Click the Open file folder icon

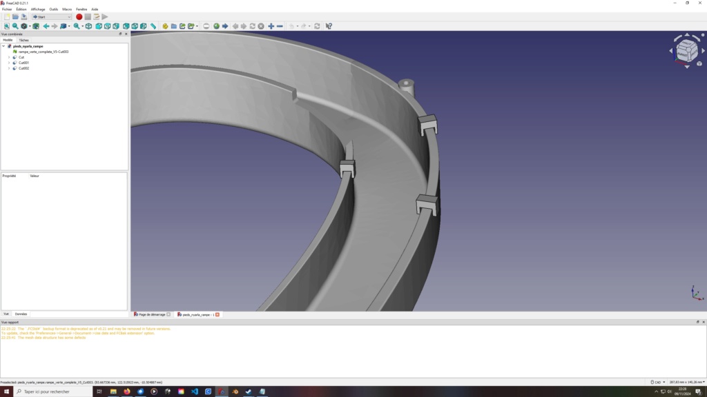(15, 17)
